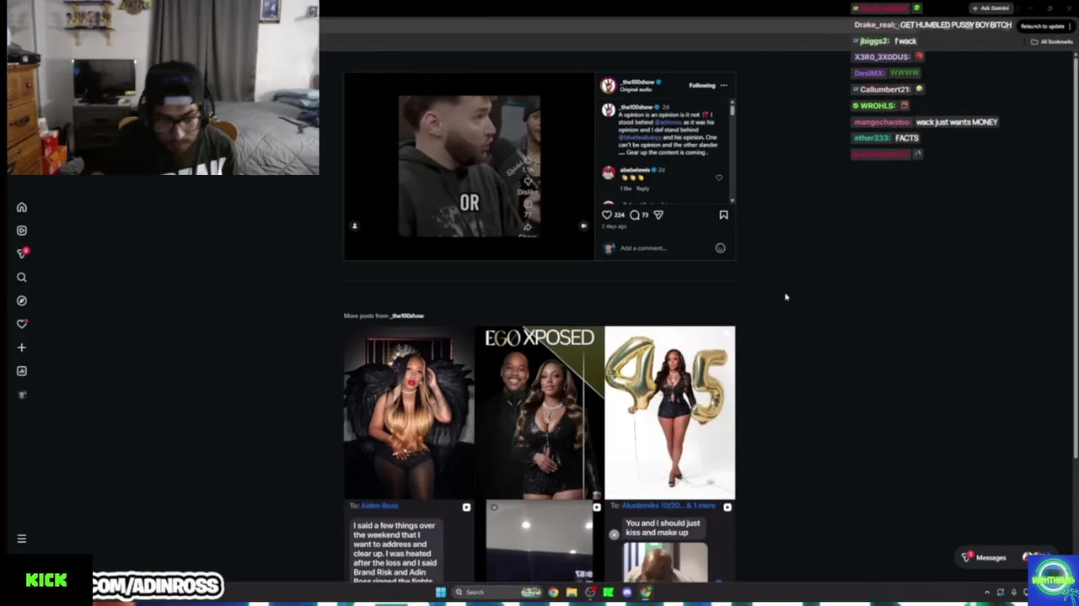
Task: Toggle the video's sound speaker icon
Action: (583, 226)
